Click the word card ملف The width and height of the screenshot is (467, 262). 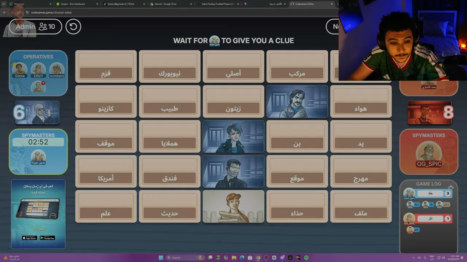point(361,206)
